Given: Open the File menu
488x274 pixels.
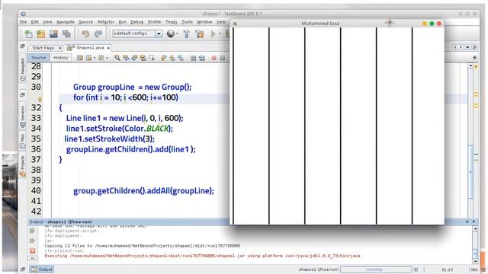Looking at the screenshot, I should [24, 22].
